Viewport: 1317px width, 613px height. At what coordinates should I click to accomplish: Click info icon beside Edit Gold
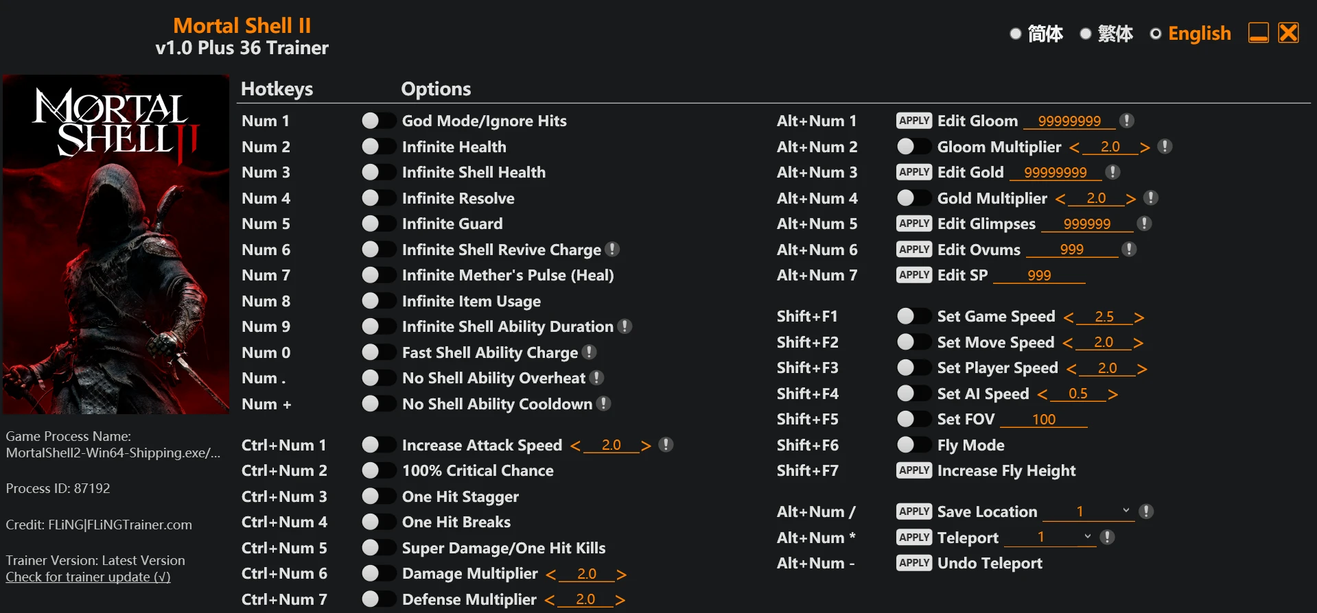point(1112,172)
